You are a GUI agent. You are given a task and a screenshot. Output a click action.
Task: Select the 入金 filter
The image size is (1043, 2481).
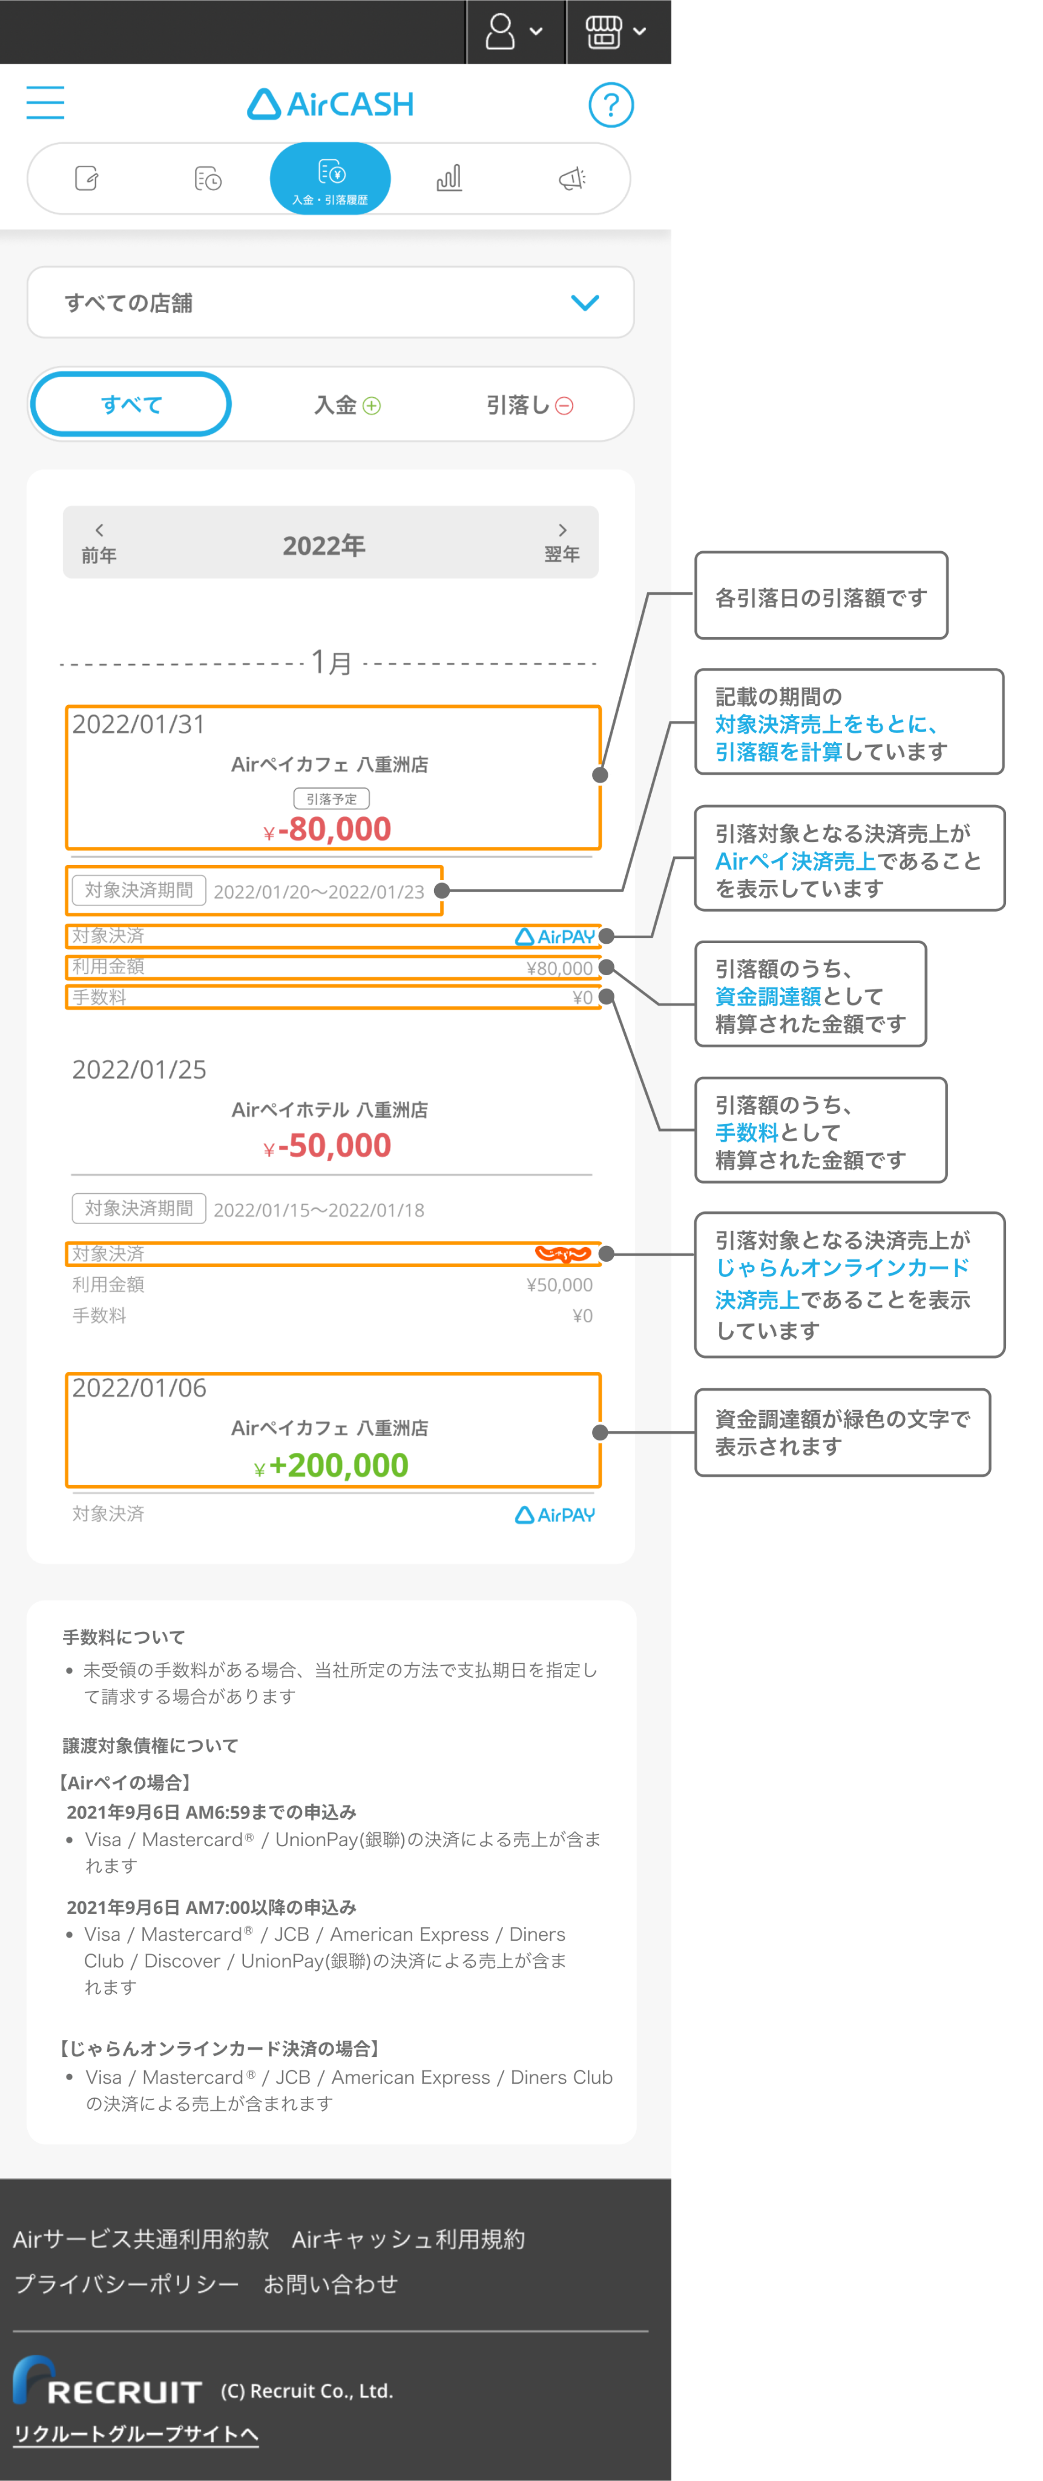point(347,405)
